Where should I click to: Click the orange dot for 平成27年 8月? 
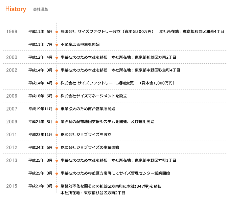point(56,186)
